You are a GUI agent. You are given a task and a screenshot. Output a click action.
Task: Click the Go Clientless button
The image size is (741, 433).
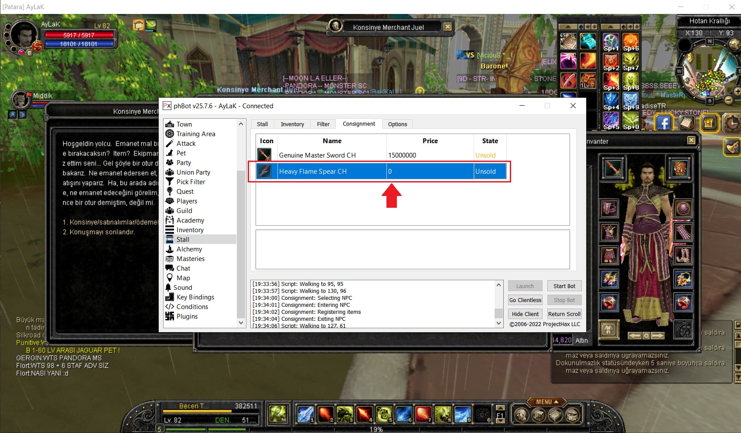tap(525, 300)
